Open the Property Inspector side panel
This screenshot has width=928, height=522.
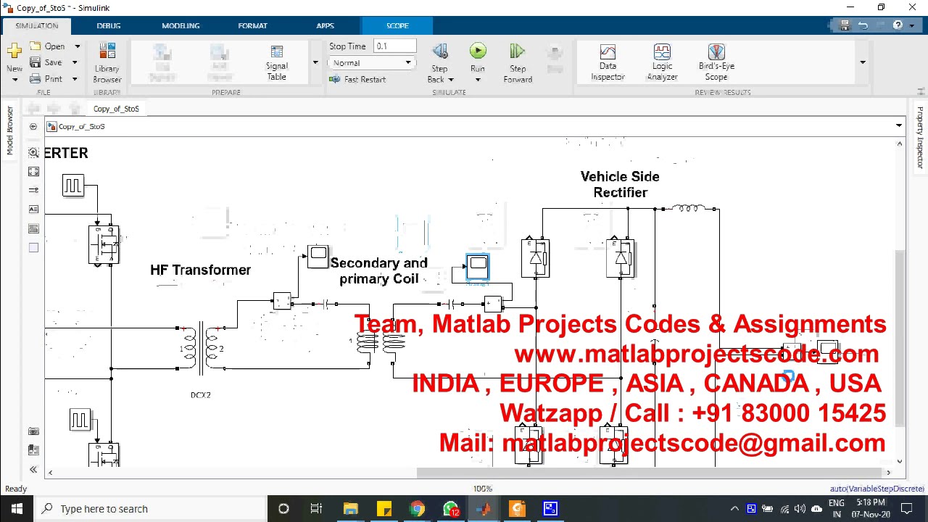pyautogui.click(x=919, y=138)
